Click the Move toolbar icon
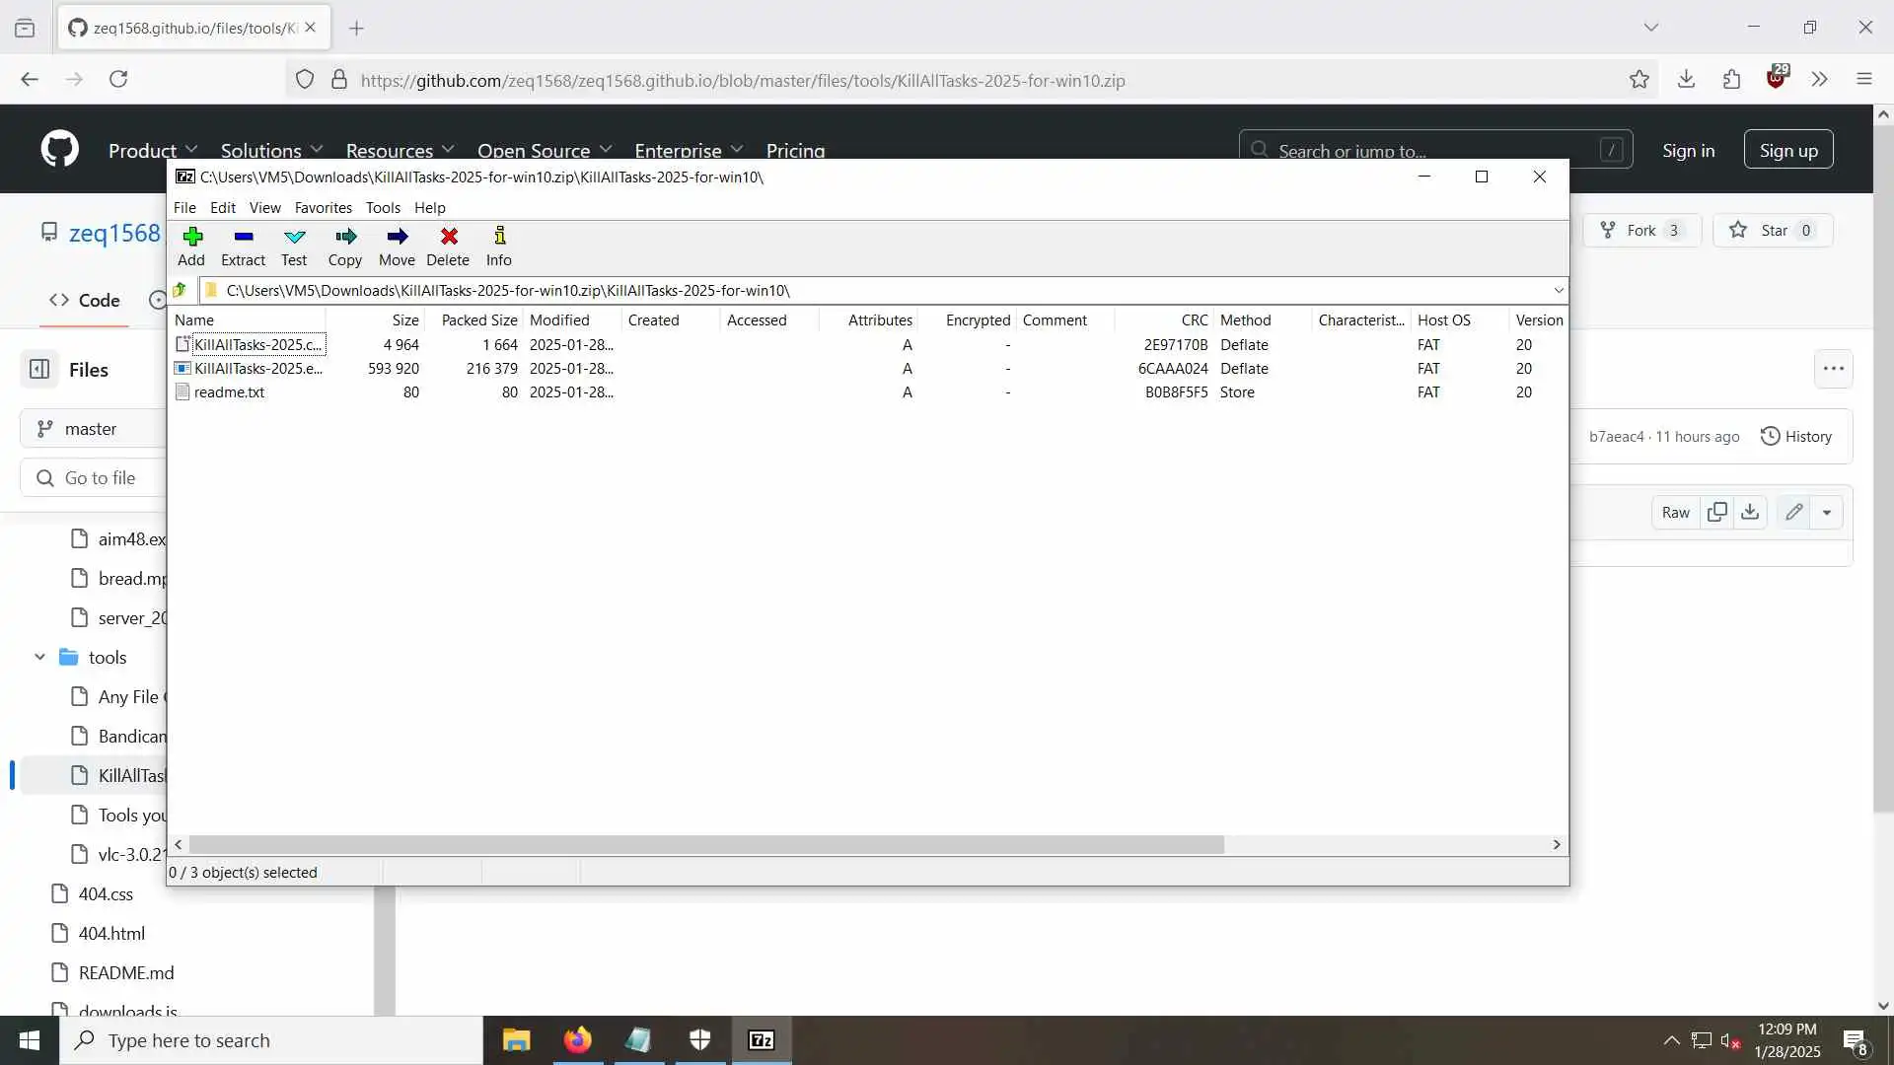Image resolution: width=1894 pixels, height=1065 pixels. point(397,238)
